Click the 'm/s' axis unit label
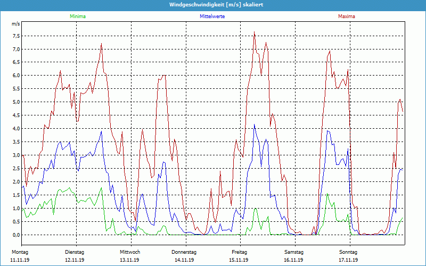426x266 pixels. pos(15,24)
